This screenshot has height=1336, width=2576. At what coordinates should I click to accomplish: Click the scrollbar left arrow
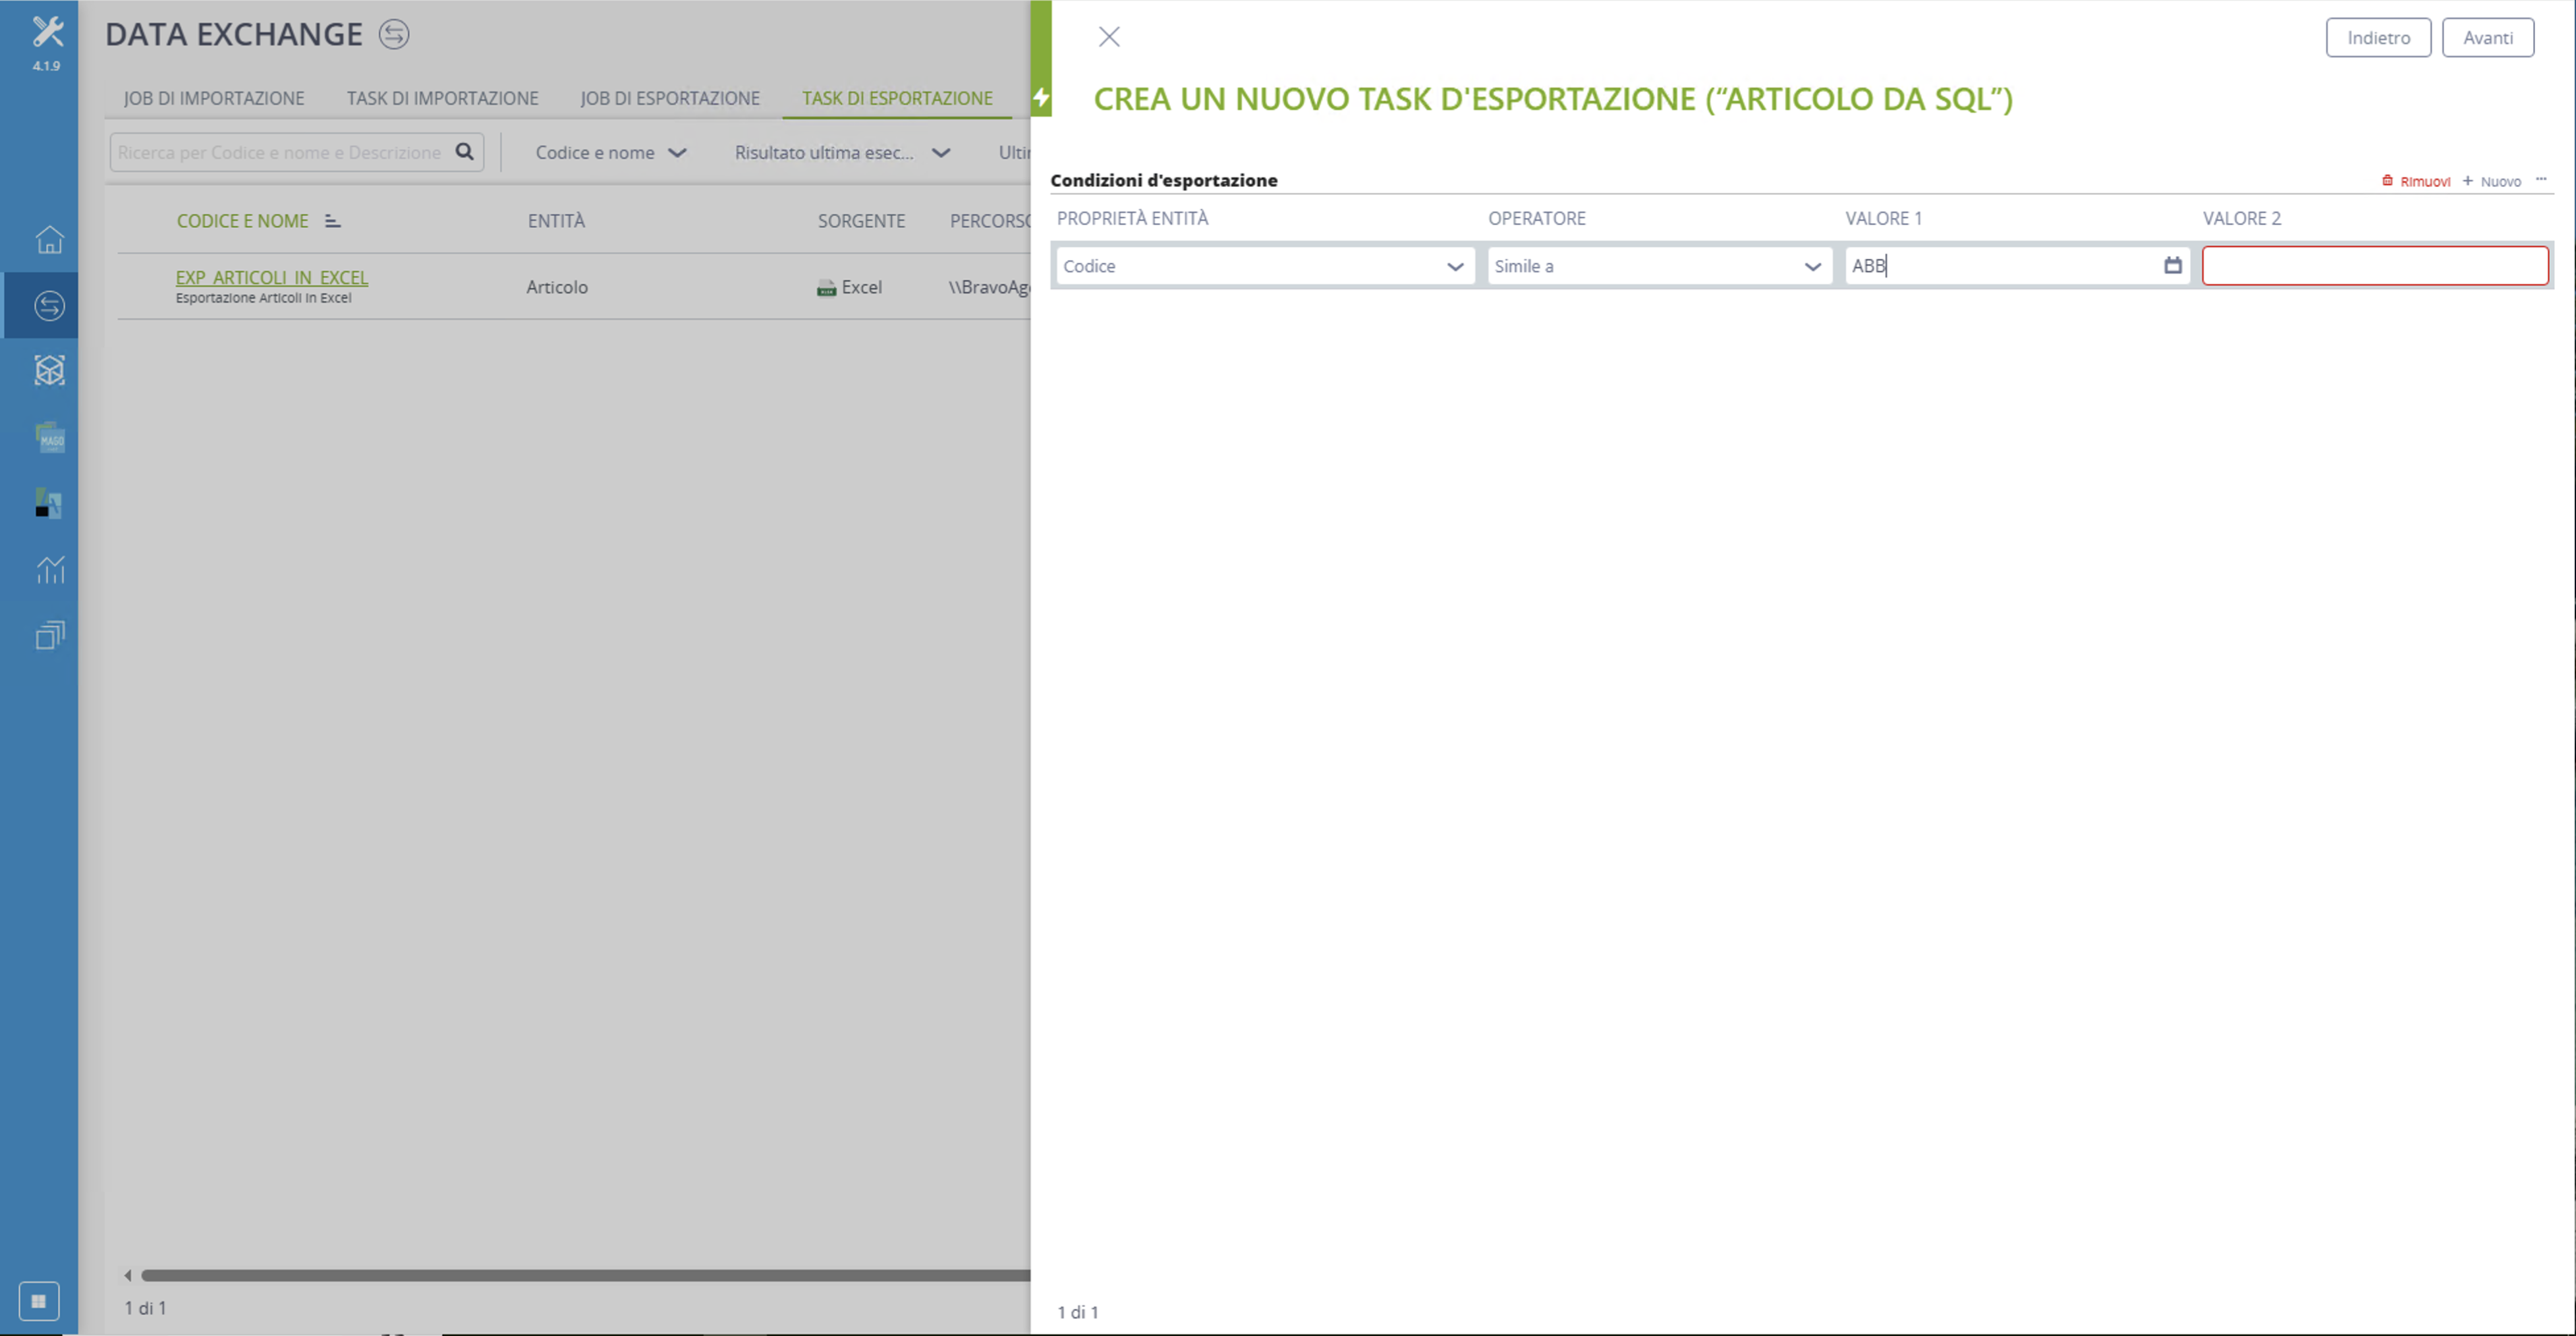coord(127,1275)
